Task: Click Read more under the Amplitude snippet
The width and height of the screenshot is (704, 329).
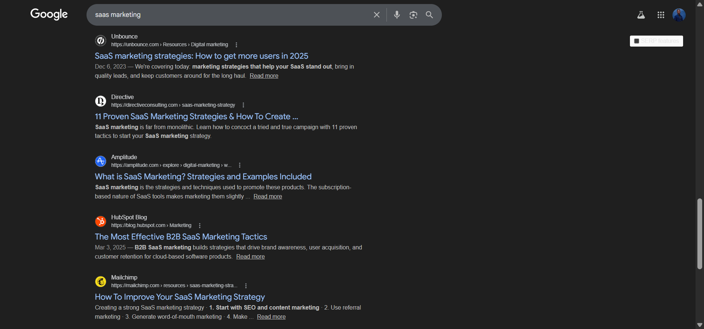Action: point(268,197)
